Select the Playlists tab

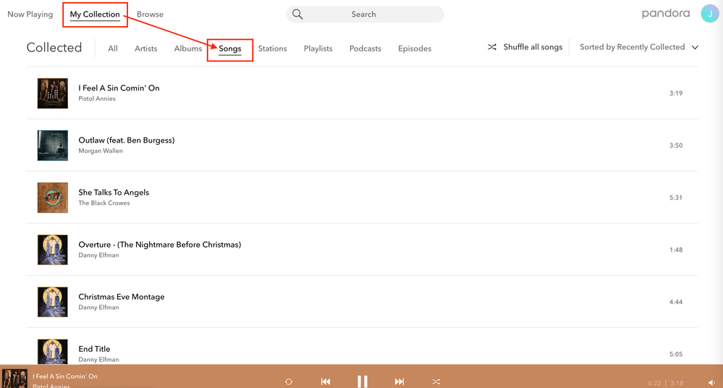click(318, 48)
